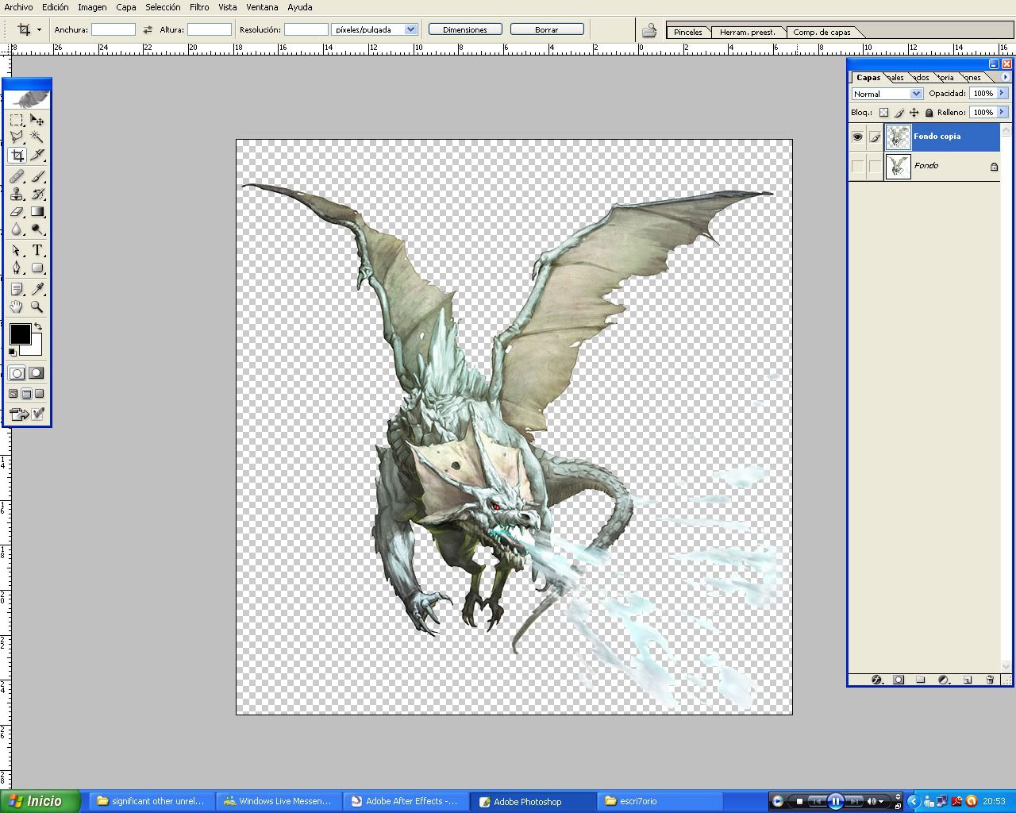Create a new layer group folder
The height and width of the screenshot is (813, 1016).
921,680
